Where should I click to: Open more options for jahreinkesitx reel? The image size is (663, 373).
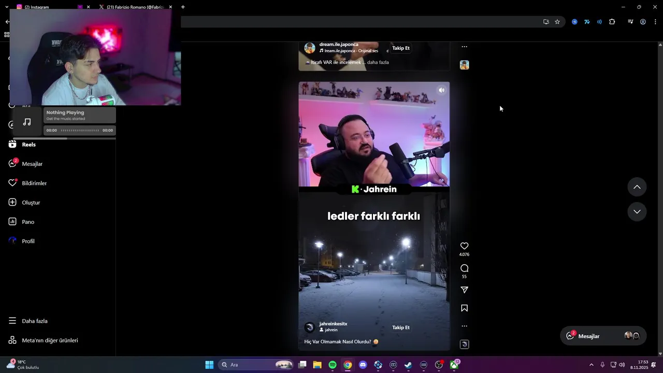(464, 326)
